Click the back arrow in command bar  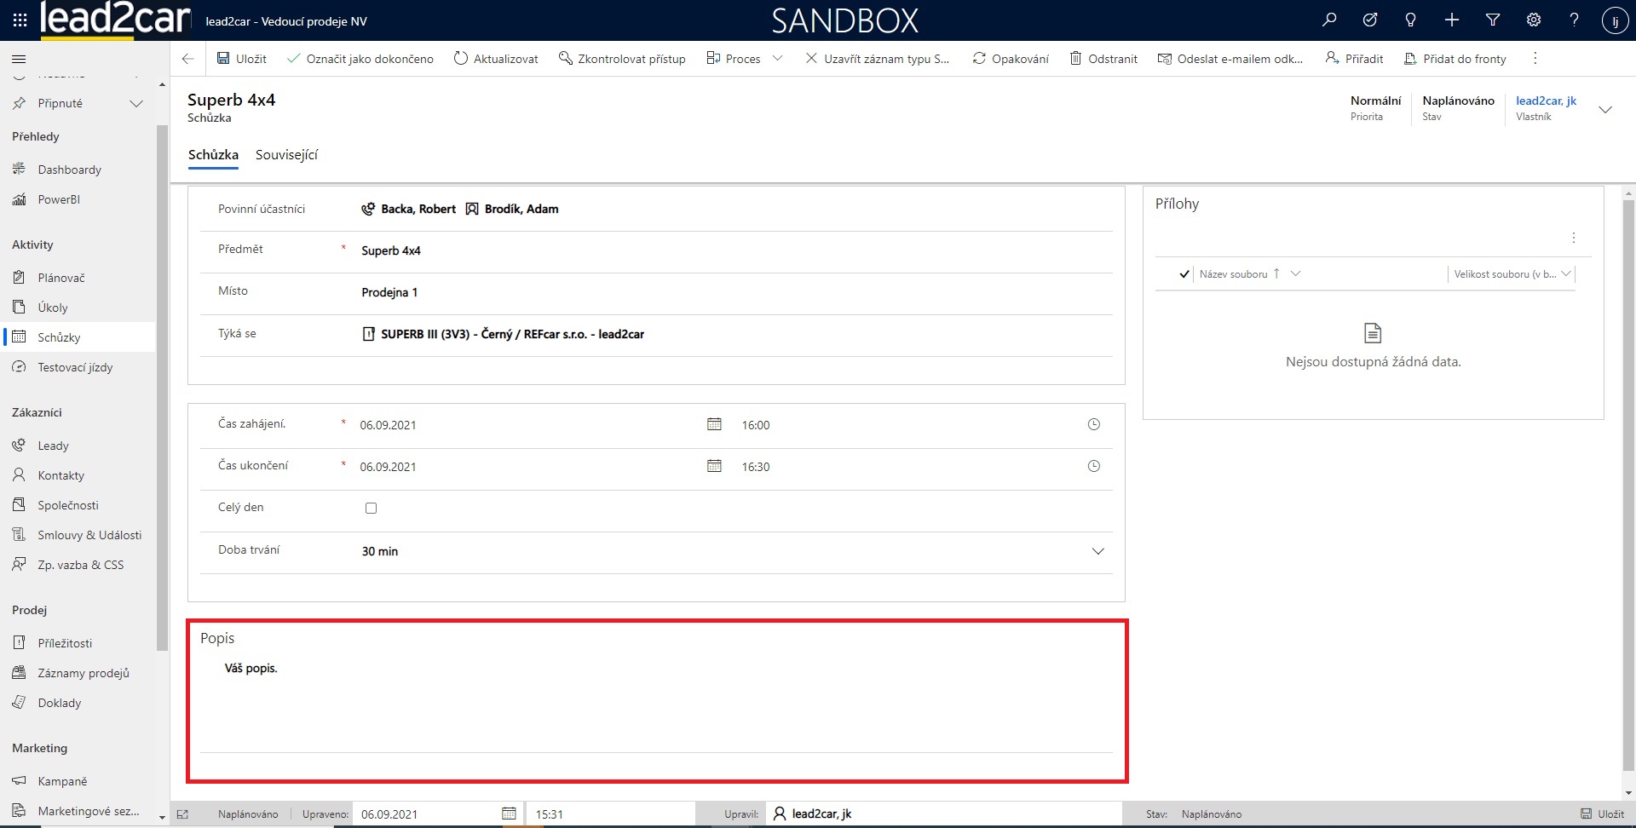pyautogui.click(x=188, y=59)
